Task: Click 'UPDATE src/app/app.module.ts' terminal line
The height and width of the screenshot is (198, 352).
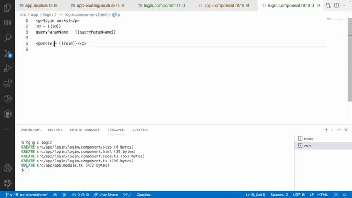Action: 65,165
